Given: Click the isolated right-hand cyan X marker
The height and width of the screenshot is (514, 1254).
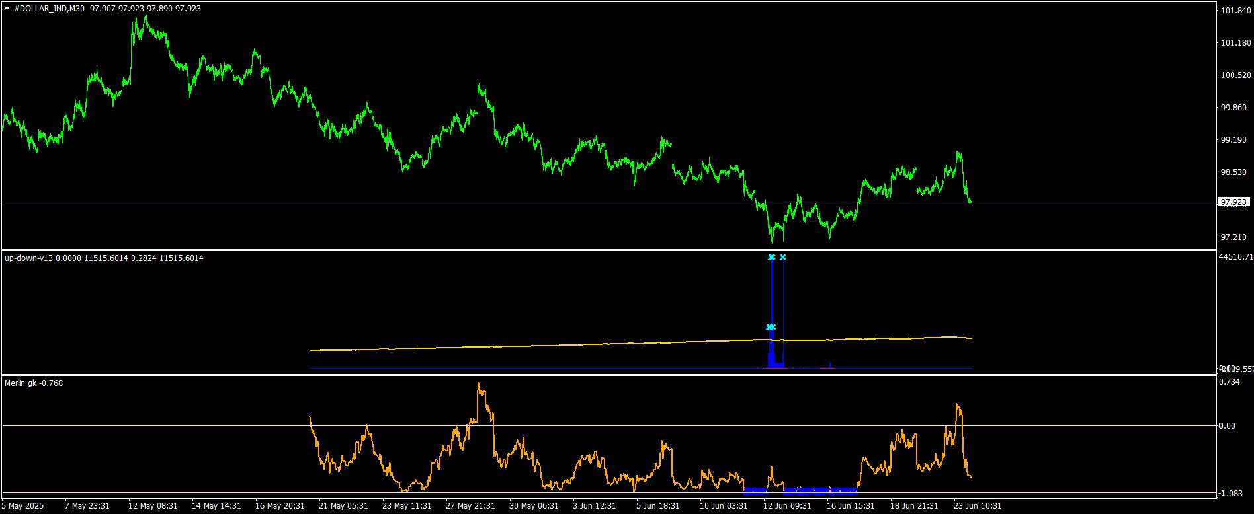Looking at the screenshot, I should [783, 258].
